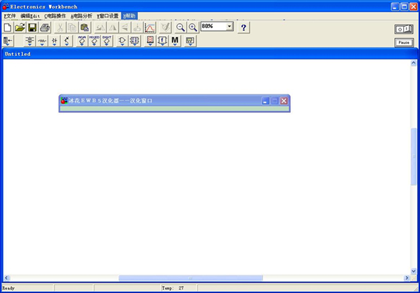Screen dimensions: 420x293
Task: Expand the Logic Gates parts bin
Action: pyautogui.click(x=122, y=41)
